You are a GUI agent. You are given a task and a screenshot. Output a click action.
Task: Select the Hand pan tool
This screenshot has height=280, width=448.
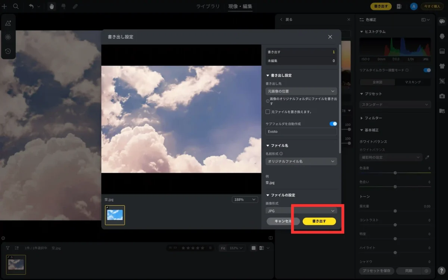coord(52,6)
